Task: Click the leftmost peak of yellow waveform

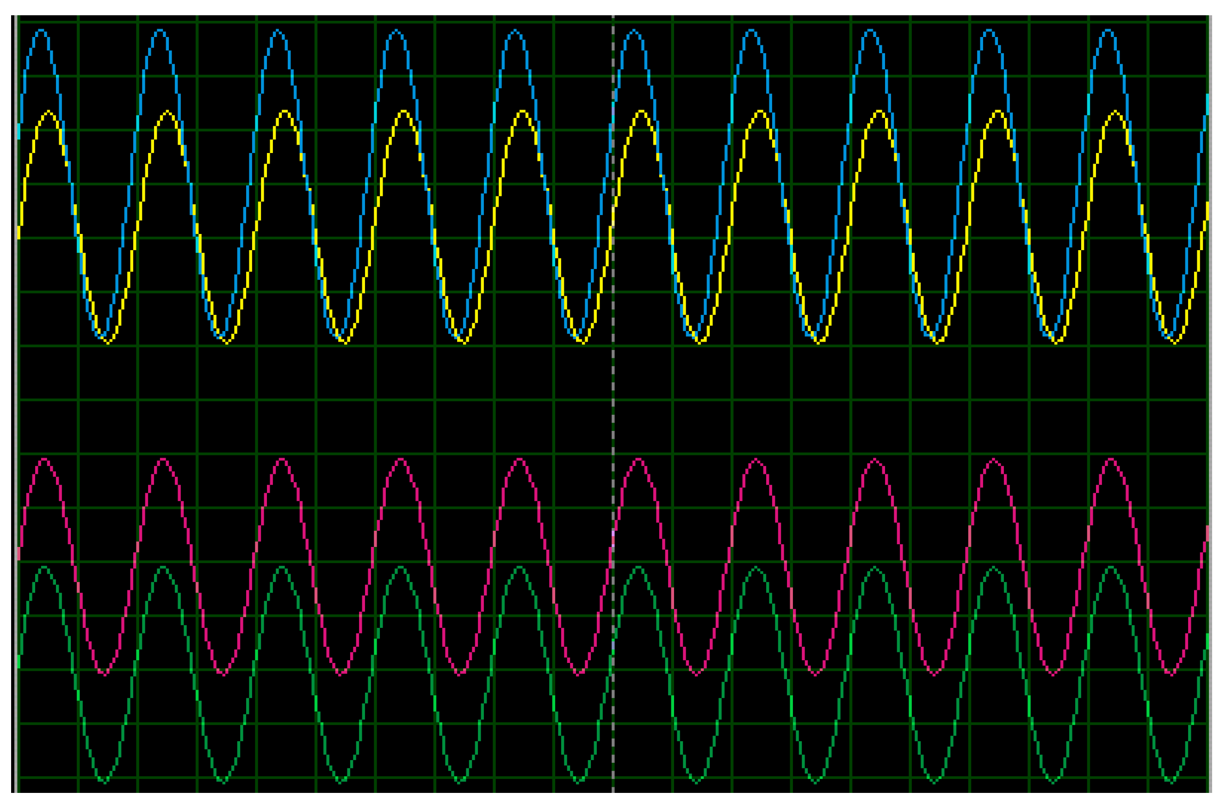Action: (x=49, y=111)
